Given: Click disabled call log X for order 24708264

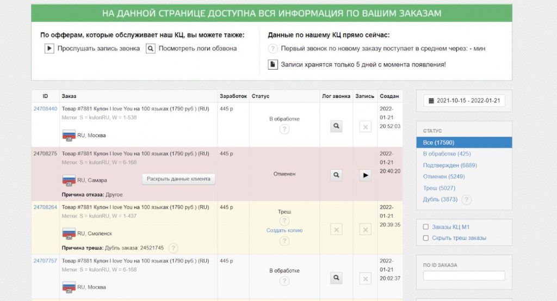Looking at the screenshot, I should pos(336,230).
